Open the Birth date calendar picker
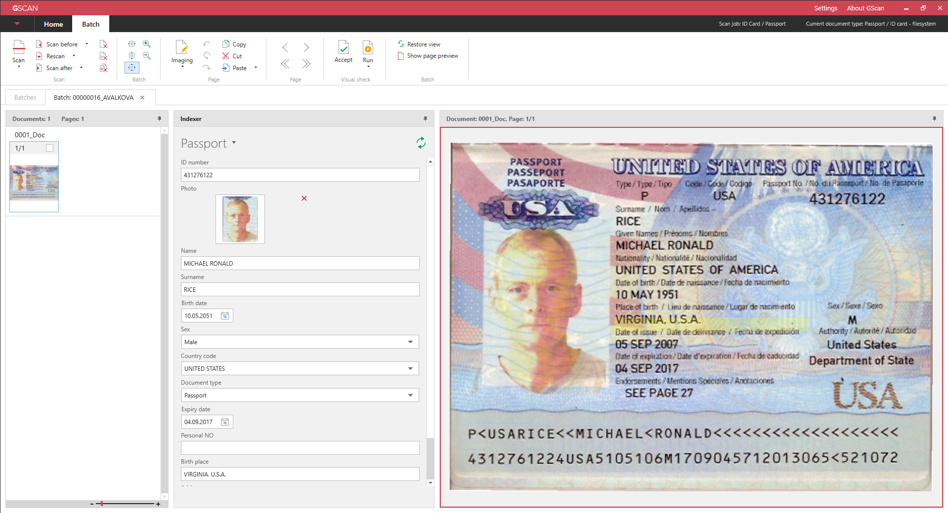Viewport: 948px width, 513px height. tap(225, 316)
